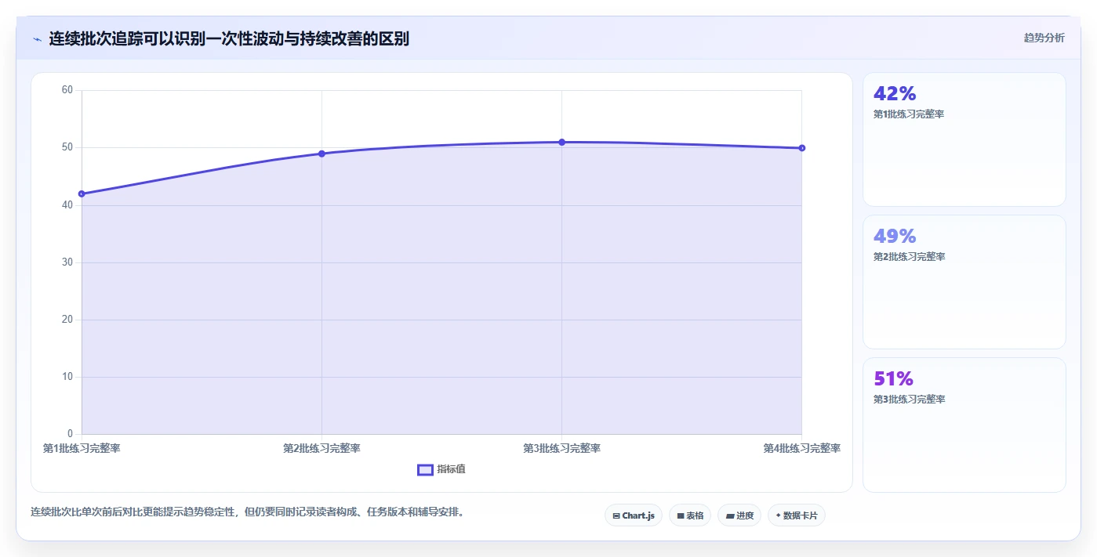Select the 数据卡片 tag chip
Image resolution: width=1097 pixels, height=557 pixels.
[797, 515]
